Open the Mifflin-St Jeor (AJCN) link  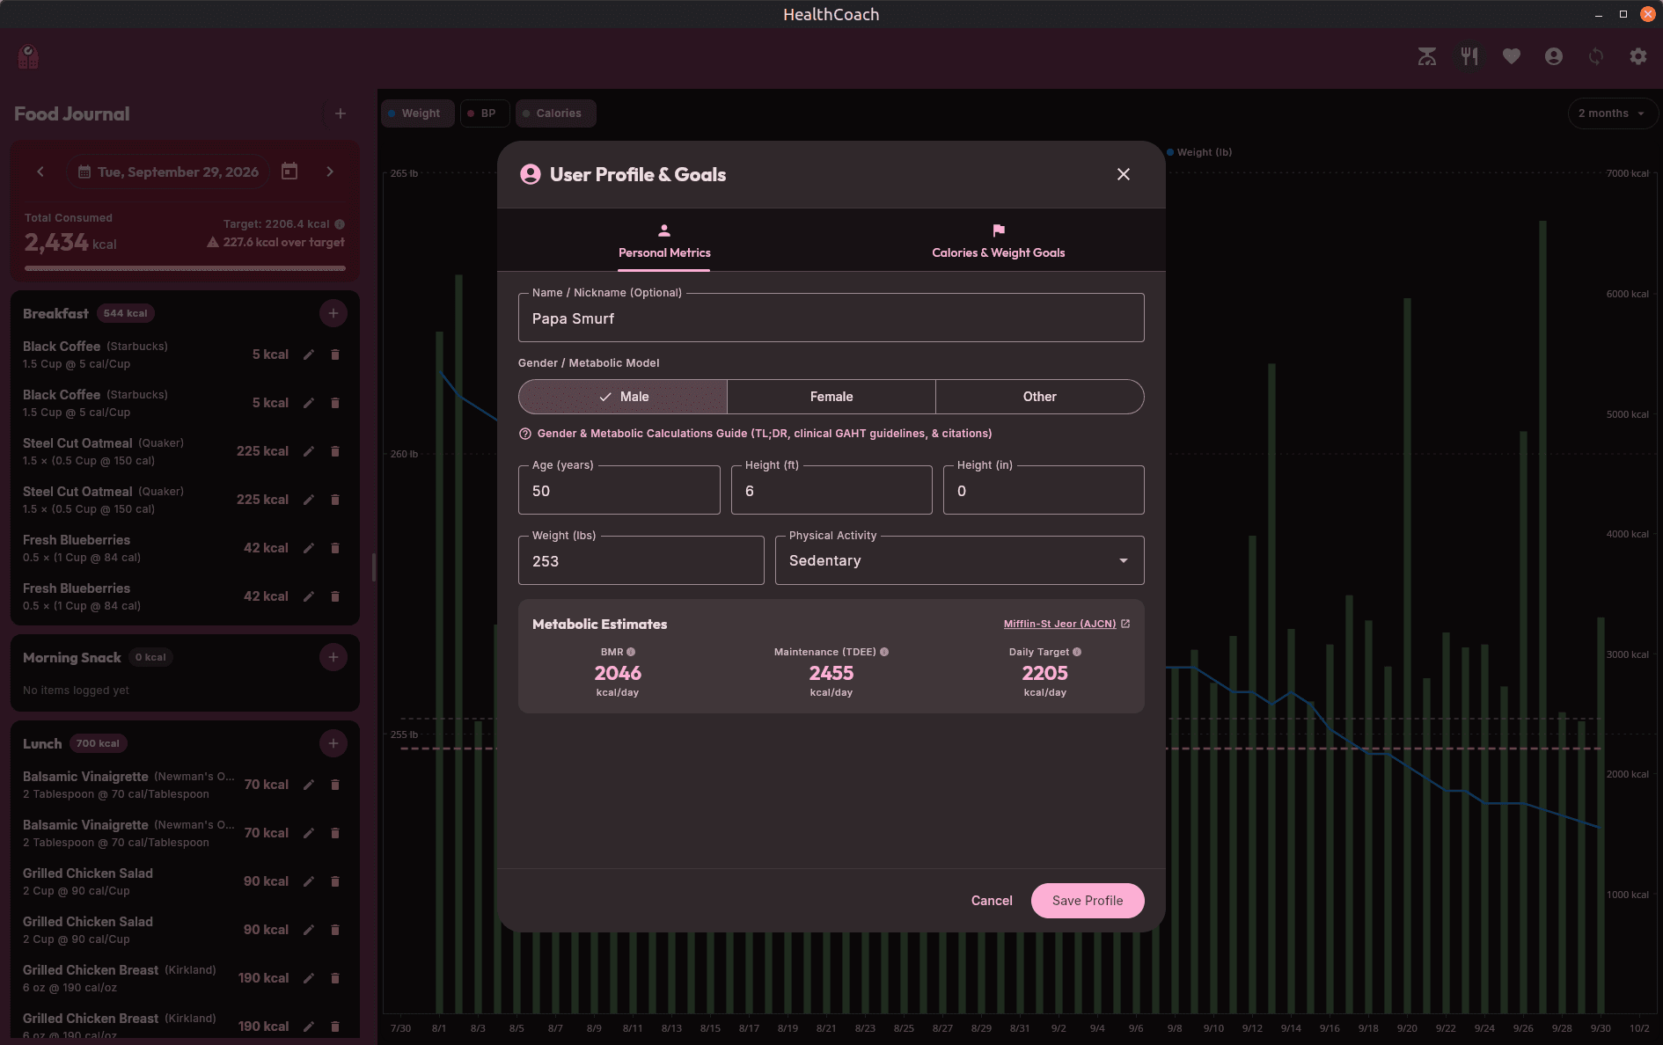click(1066, 624)
